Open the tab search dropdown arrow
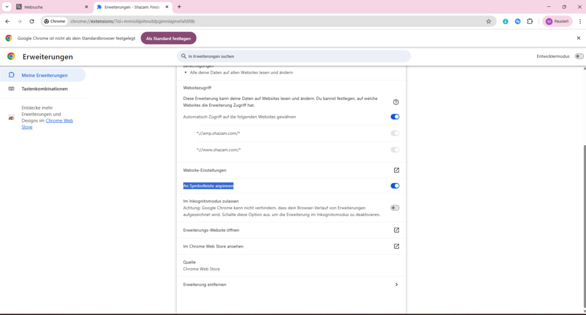Viewport: 586px width, 315px height. [7, 7]
